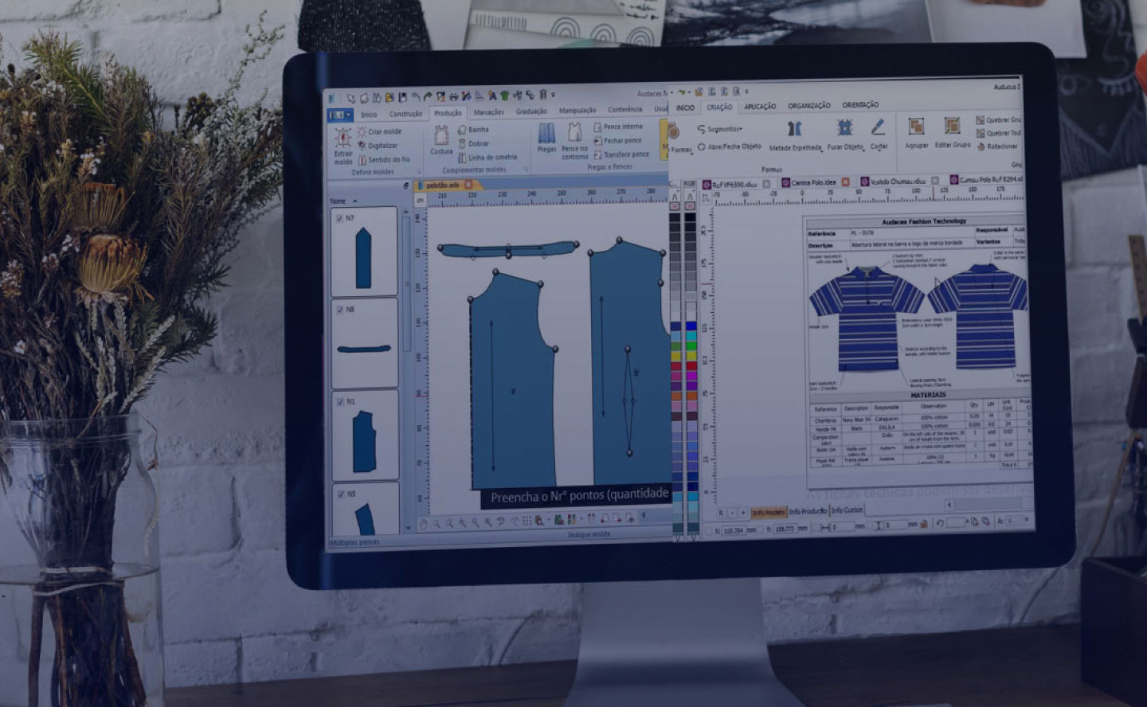Open the Conferência ribbon tab
Screen dimensions: 1147x707
click(625, 110)
